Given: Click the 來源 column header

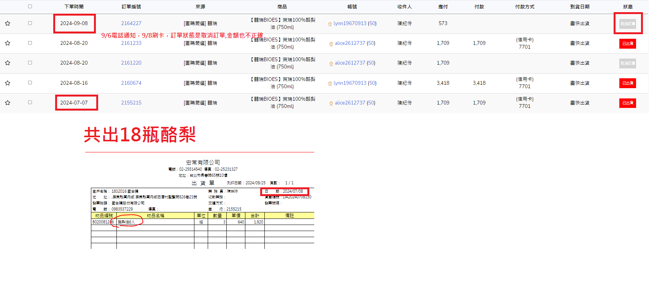Looking at the screenshot, I should (200, 7).
